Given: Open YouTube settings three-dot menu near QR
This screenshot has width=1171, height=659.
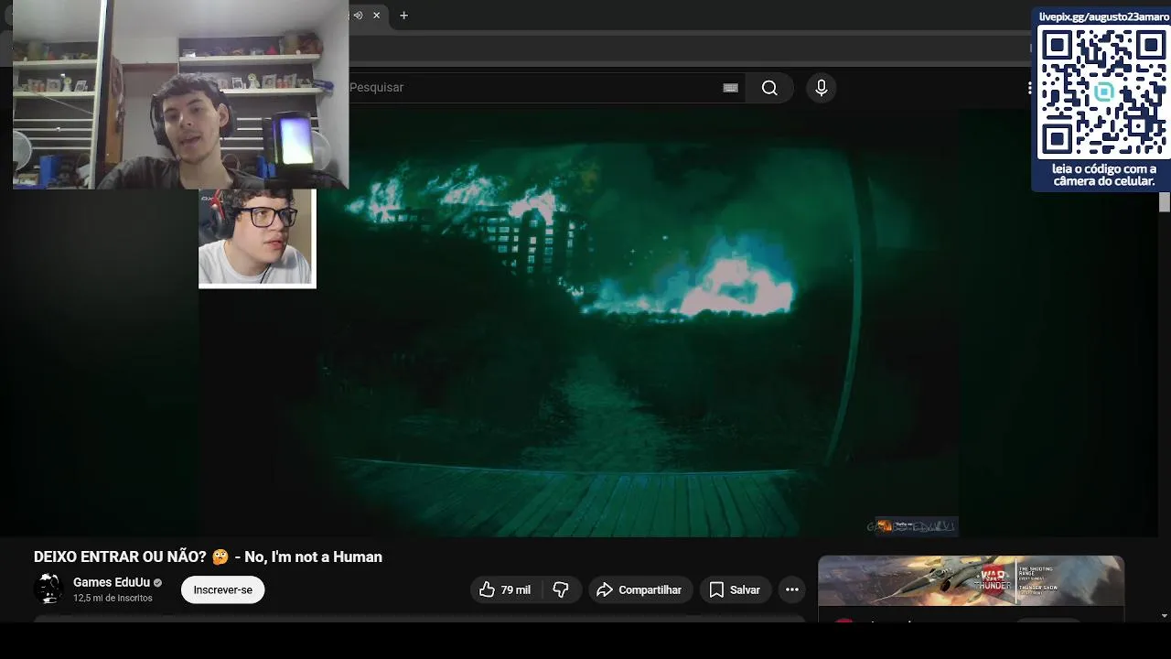Looking at the screenshot, I should (x=1029, y=88).
